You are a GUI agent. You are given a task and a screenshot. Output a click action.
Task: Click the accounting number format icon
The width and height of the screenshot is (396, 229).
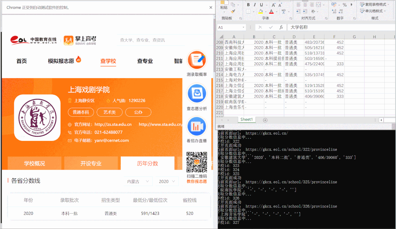tap(334, 5)
